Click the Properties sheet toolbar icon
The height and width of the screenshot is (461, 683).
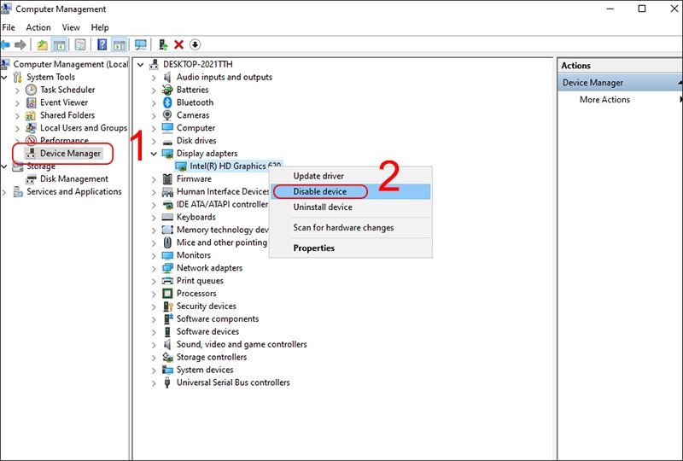click(x=80, y=44)
